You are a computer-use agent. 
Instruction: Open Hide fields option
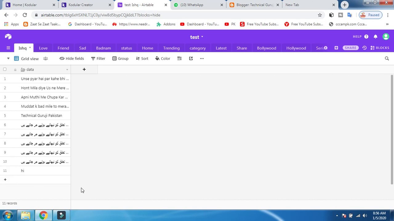[x=72, y=58]
